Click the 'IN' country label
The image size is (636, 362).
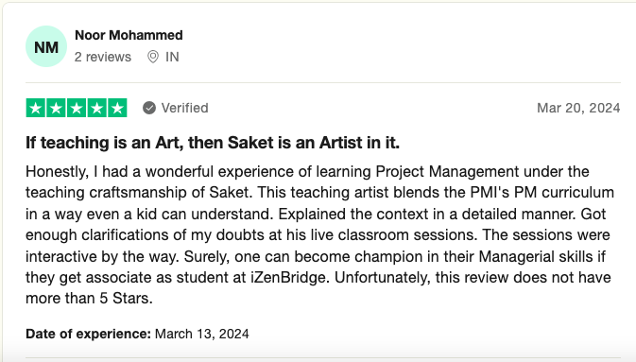click(172, 57)
